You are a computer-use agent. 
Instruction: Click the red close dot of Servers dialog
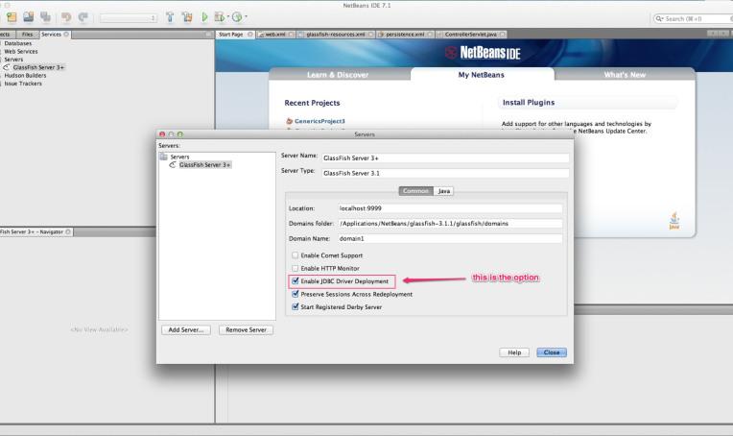162,134
